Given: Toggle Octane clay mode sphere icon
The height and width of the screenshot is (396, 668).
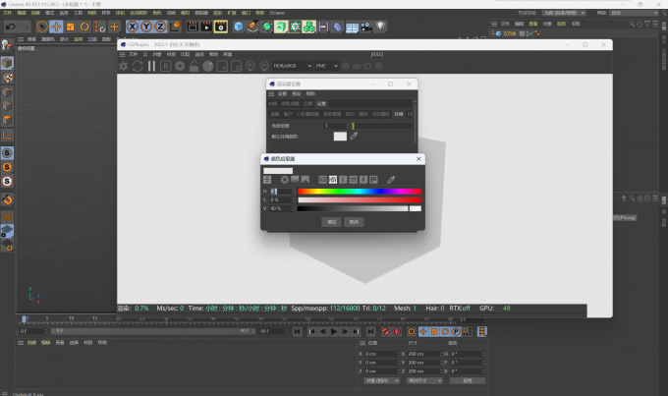Looking at the screenshot, I should click(x=208, y=66).
